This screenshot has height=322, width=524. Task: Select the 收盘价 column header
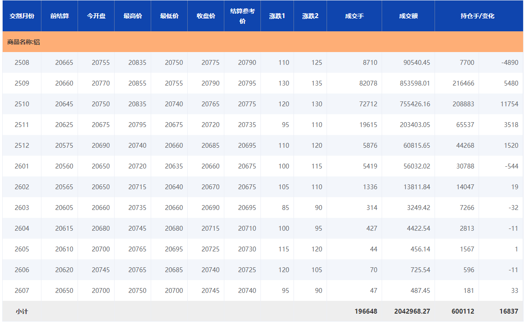[206, 16]
